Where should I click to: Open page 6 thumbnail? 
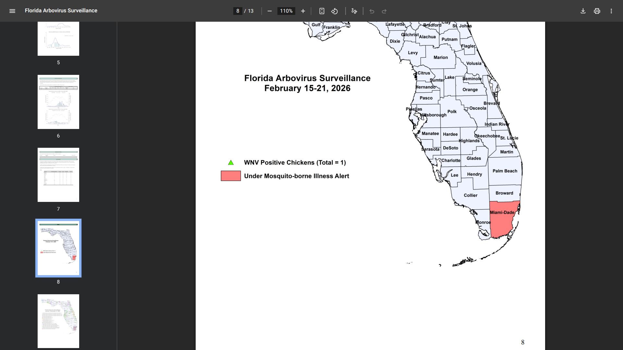(x=58, y=102)
